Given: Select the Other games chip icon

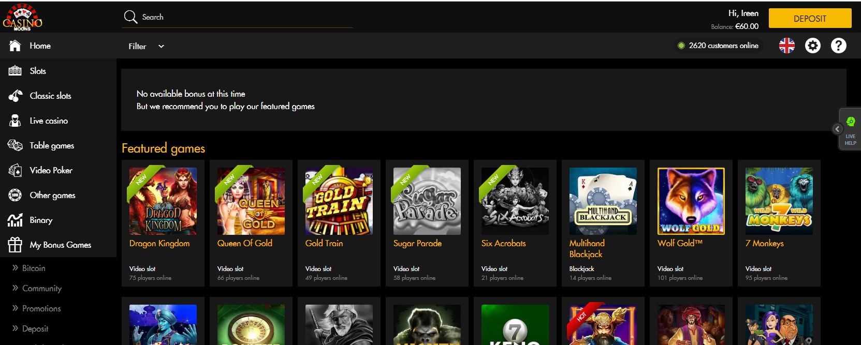Looking at the screenshot, I should (x=15, y=195).
